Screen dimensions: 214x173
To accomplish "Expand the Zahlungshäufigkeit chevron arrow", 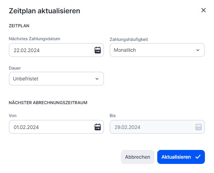I will click(198, 50).
